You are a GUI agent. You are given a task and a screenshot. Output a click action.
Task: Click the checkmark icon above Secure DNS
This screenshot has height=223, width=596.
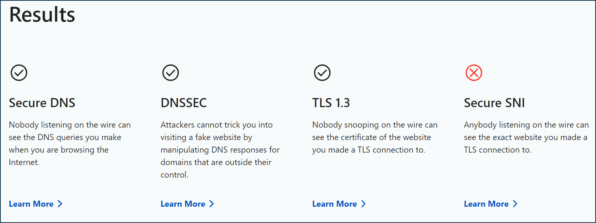(x=19, y=73)
